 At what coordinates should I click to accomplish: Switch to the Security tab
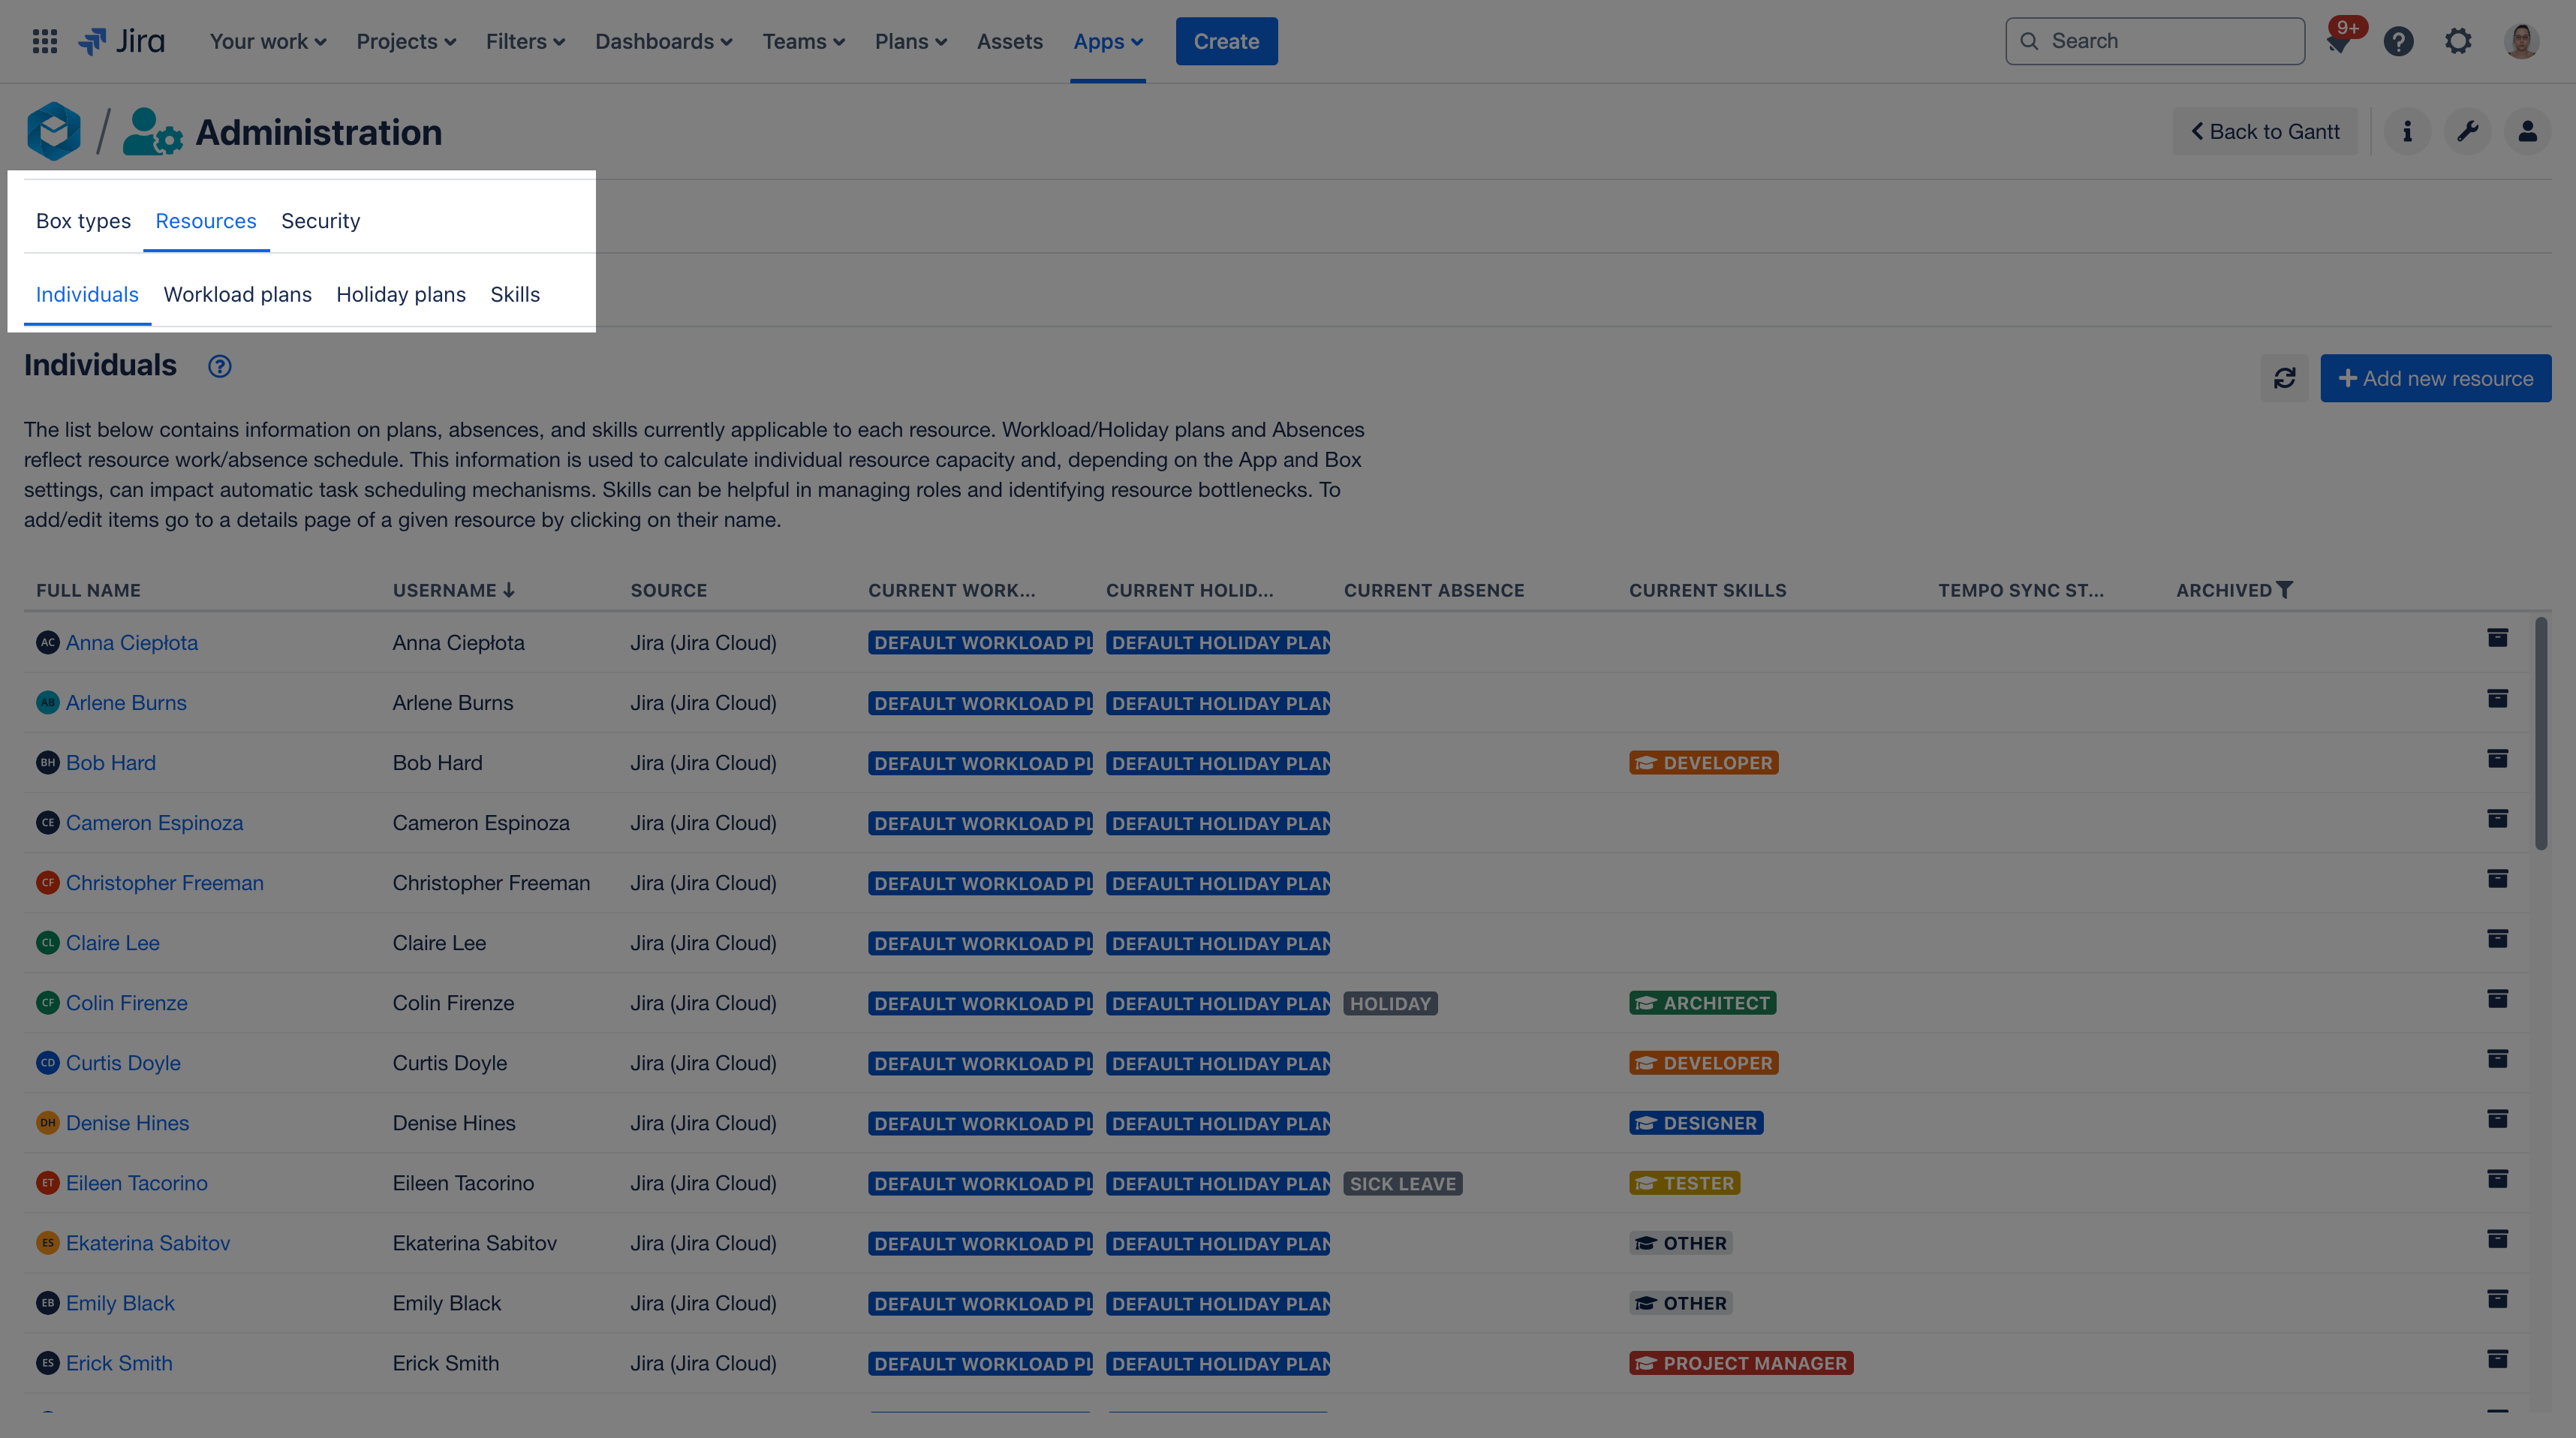point(320,219)
